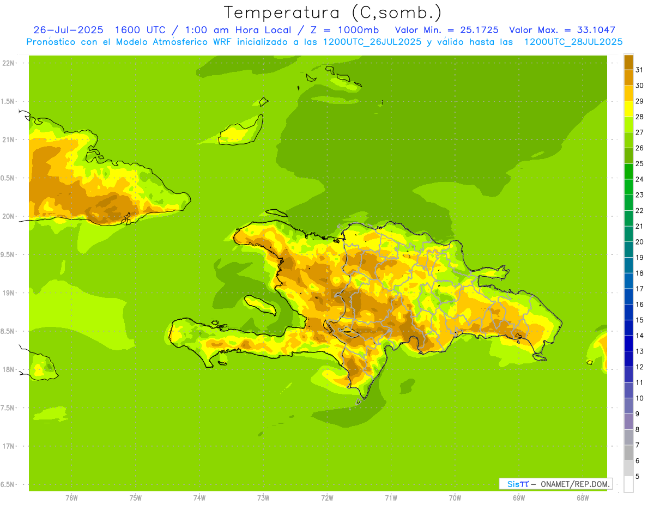Click the legend label '5'
654x505 pixels.
pyautogui.click(x=638, y=476)
